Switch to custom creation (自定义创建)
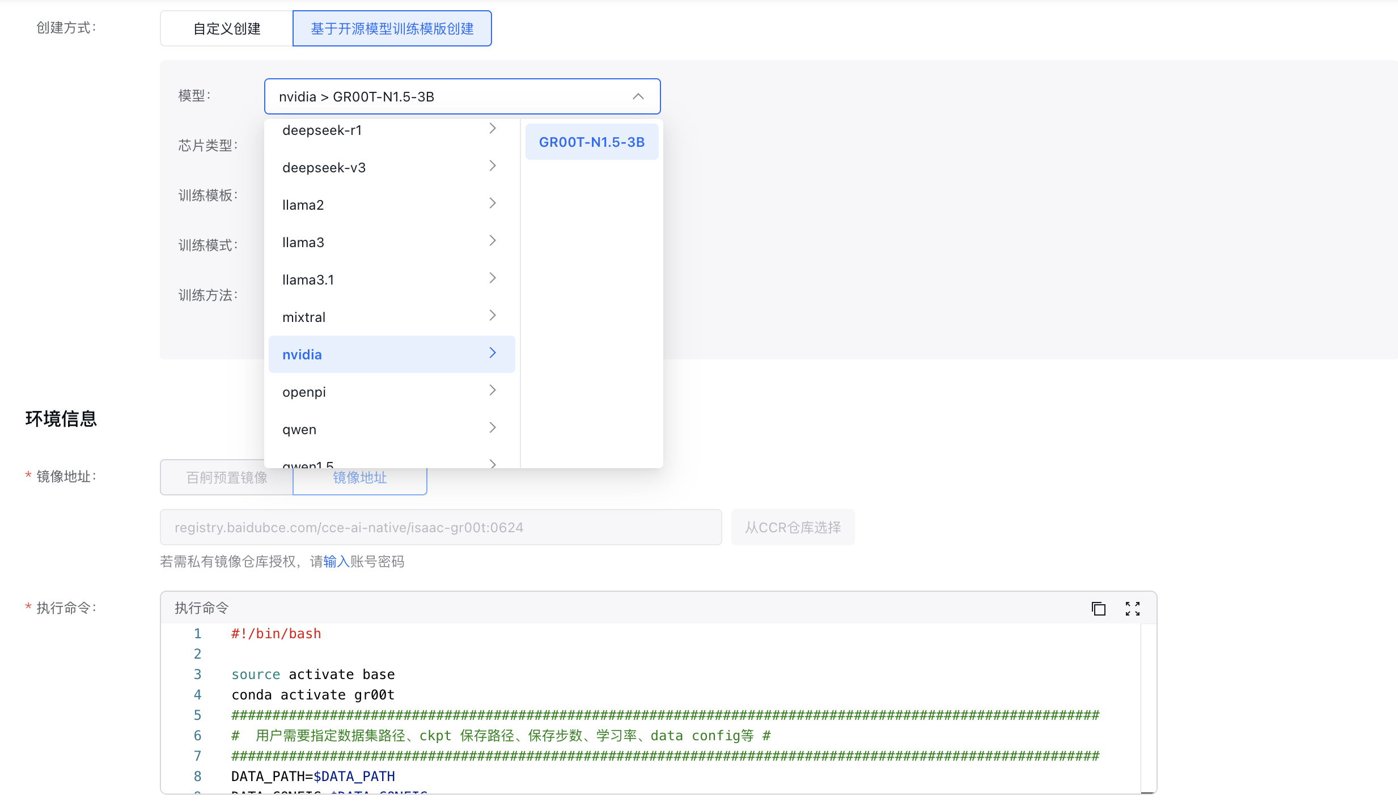1398x806 pixels. point(227,28)
